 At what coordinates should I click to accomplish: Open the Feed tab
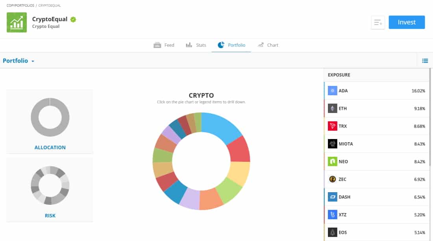point(164,45)
